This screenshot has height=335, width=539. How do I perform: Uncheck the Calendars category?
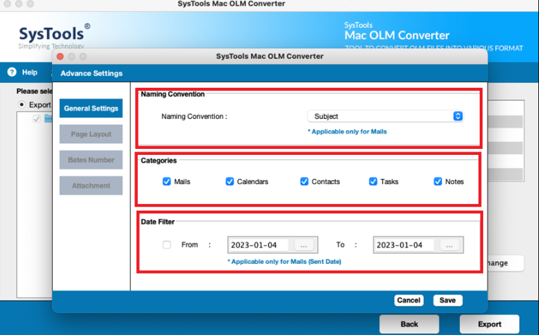(230, 181)
